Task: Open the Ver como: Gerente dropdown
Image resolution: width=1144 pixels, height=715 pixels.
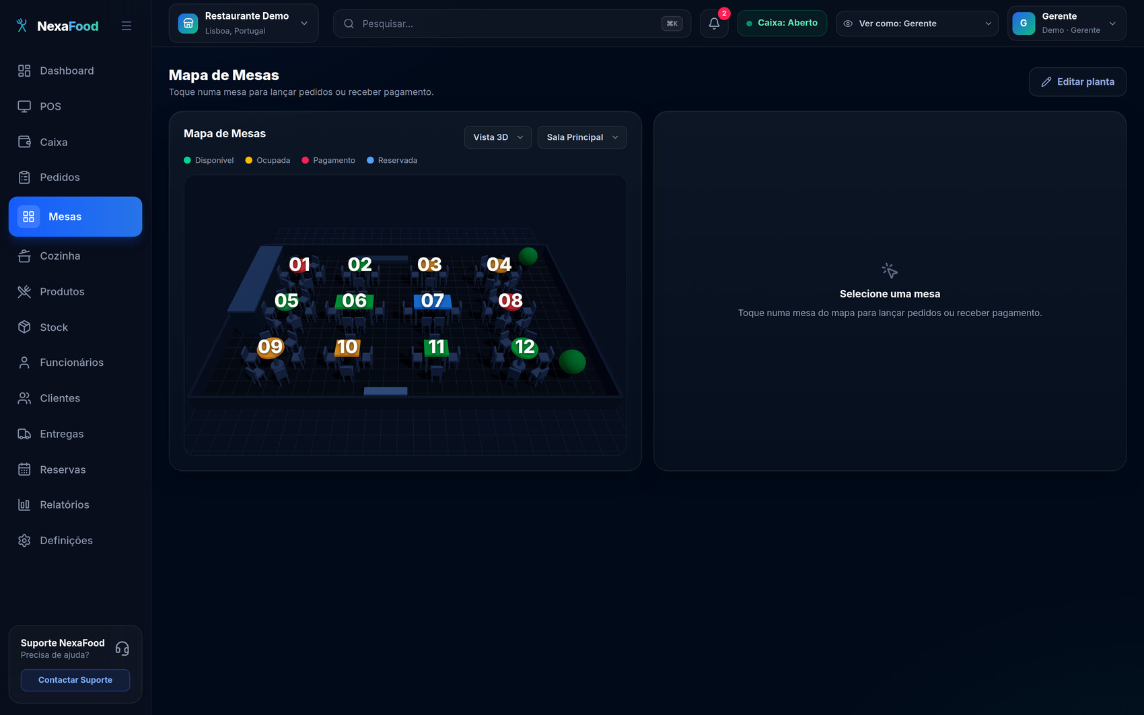Action: coord(917,24)
